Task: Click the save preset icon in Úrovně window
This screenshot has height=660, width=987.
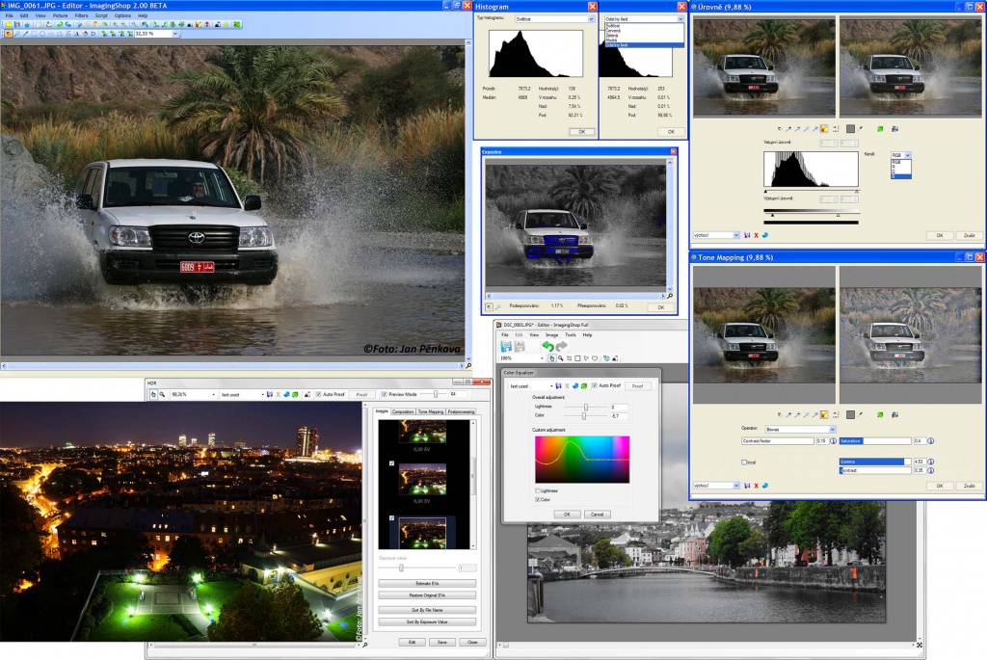Action: 747,235
